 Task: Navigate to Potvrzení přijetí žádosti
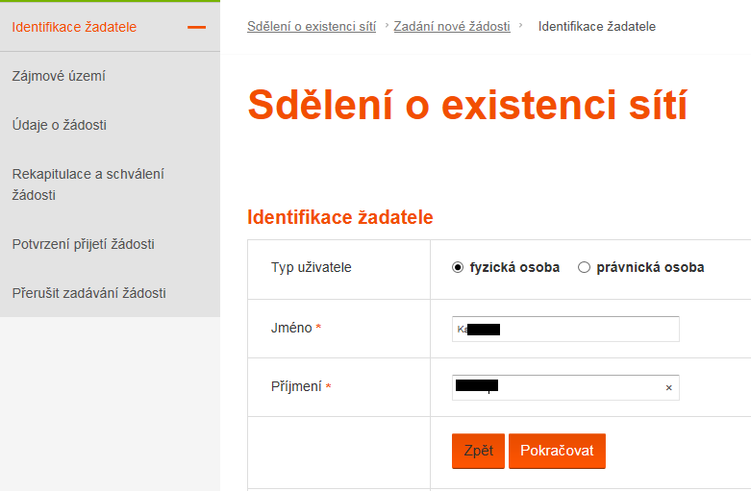pyautogui.click(x=84, y=244)
